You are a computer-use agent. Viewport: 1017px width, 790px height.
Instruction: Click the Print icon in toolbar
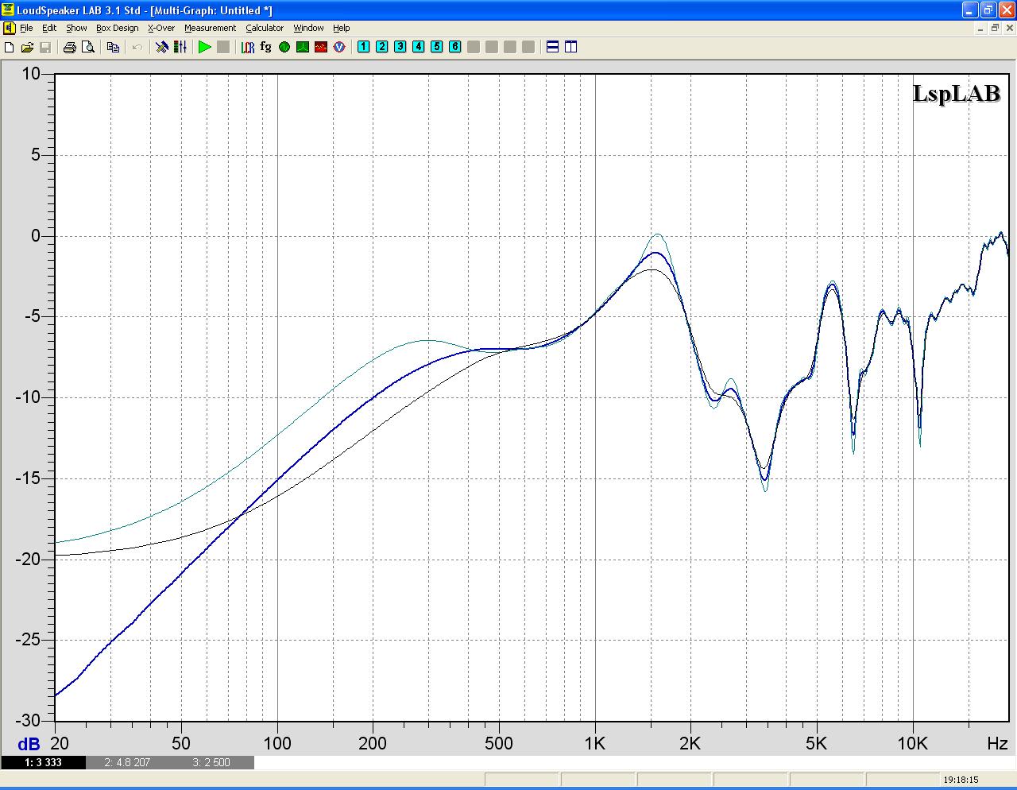tap(70, 48)
